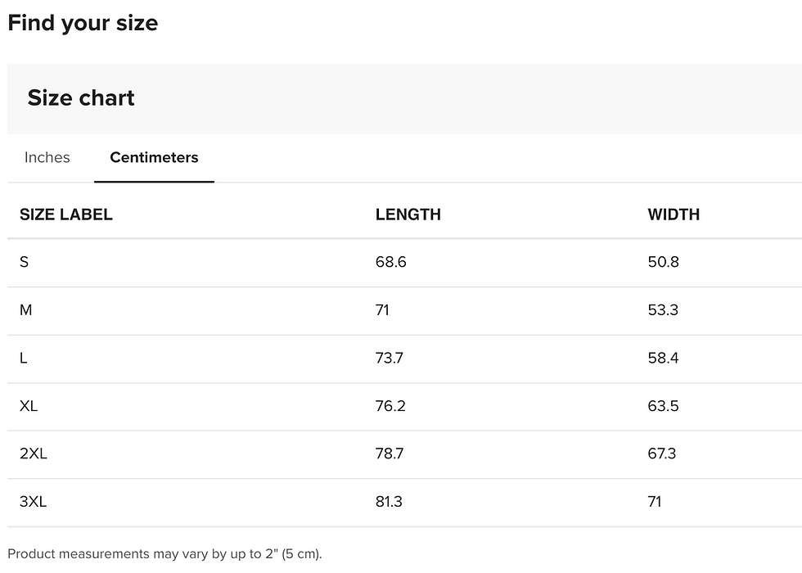Click the SIZE LABEL column header
This screenshot has width=802, height=573.
tap(66, 214)
